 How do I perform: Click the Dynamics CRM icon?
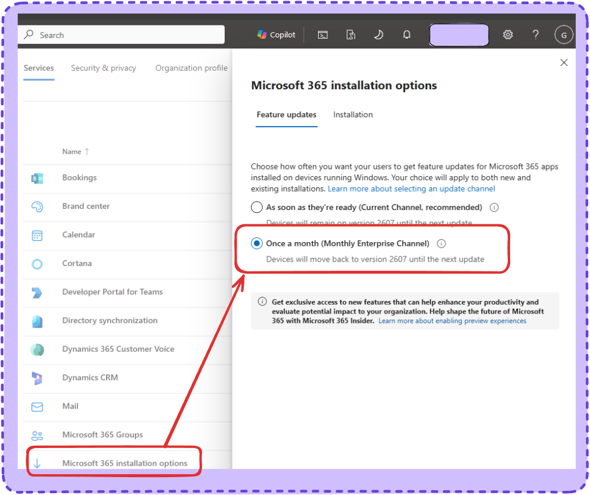coord(38,378)
